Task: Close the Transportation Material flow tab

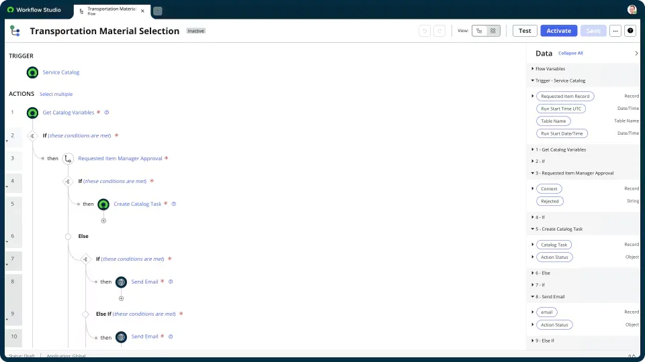Action: [142, 11]
